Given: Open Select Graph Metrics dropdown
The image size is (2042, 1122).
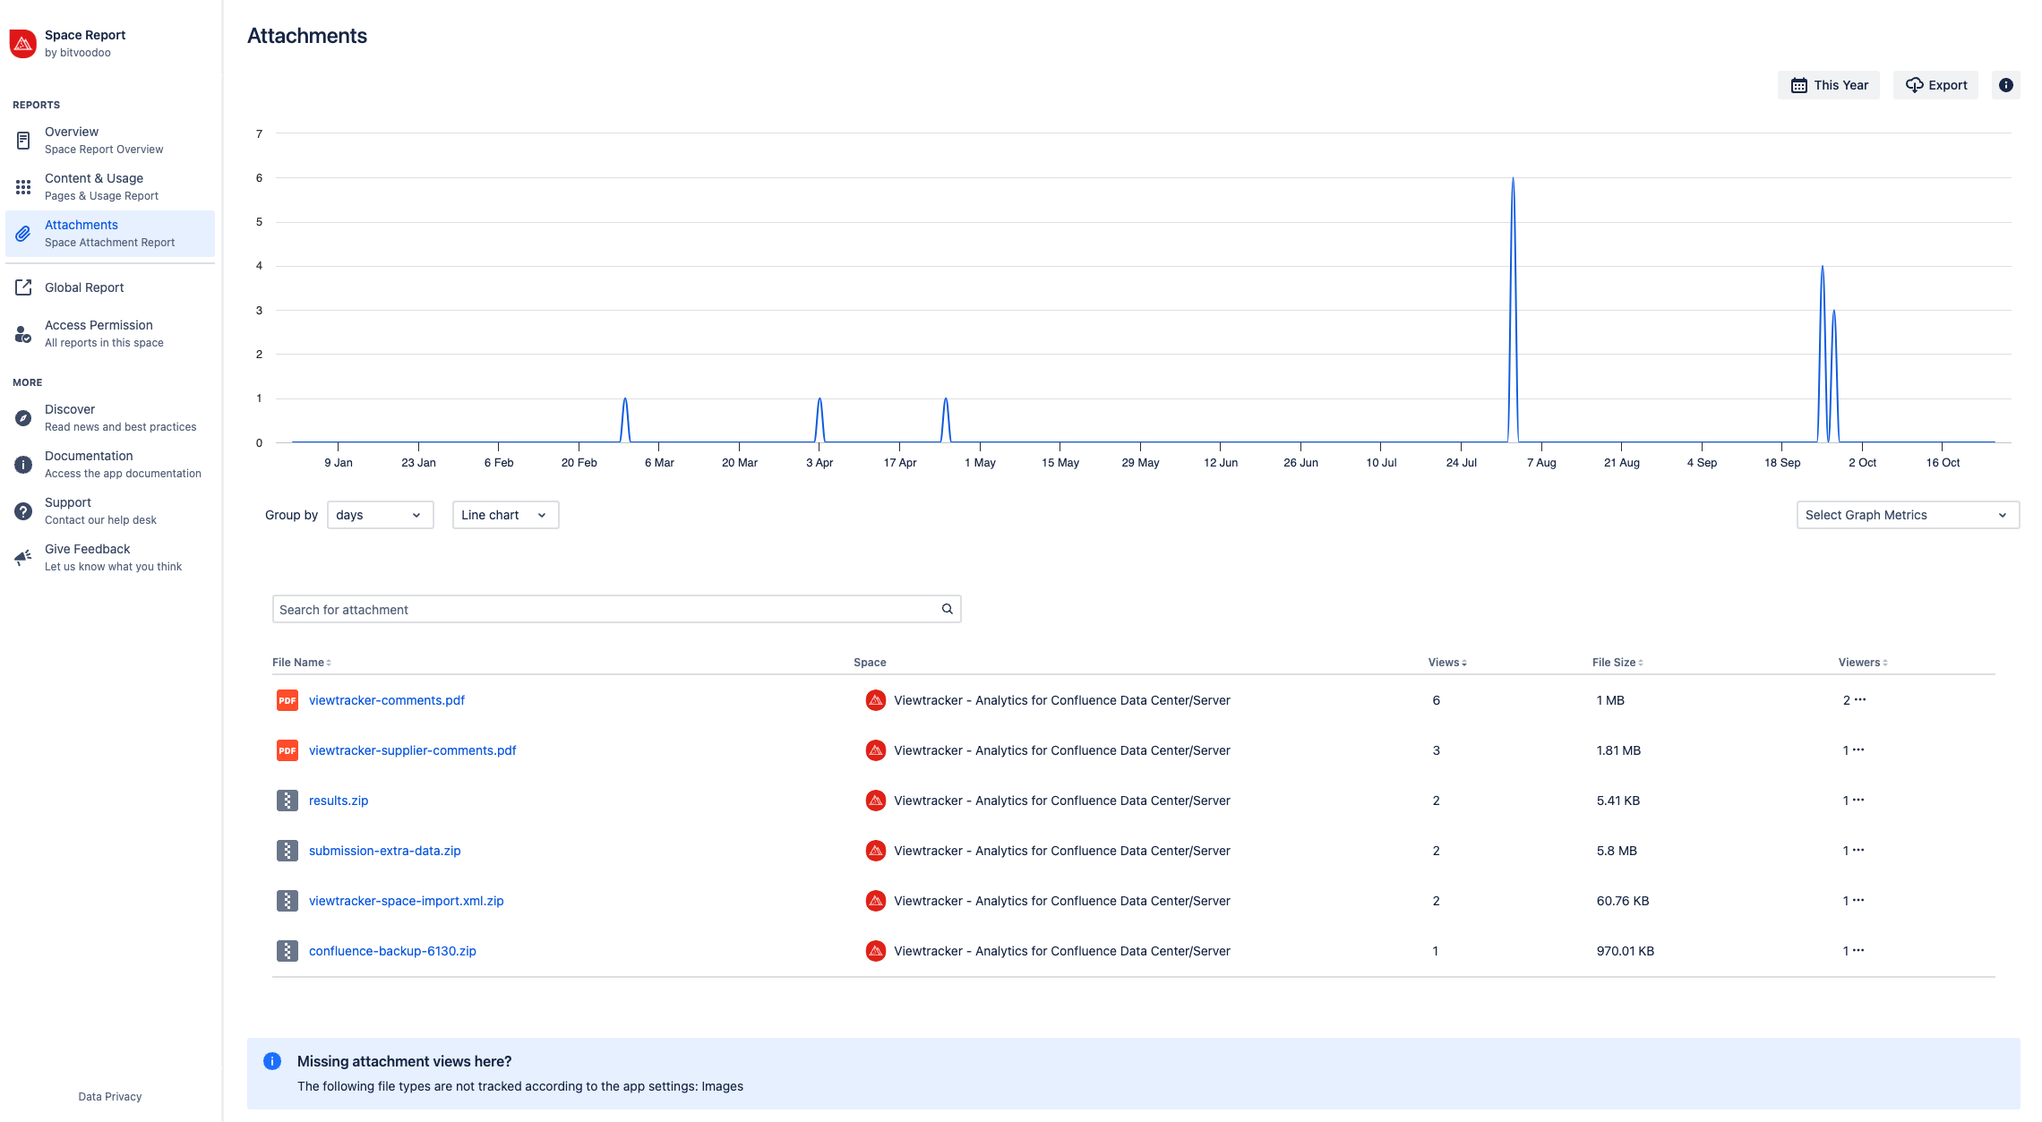Looking at the screenshot, I should [1907, 515].
